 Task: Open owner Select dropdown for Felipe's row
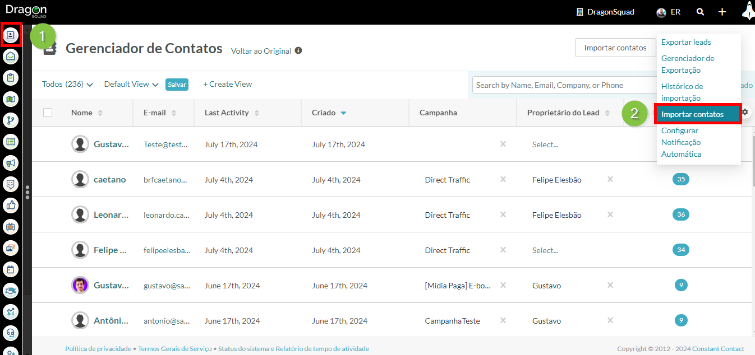[545, 250]
